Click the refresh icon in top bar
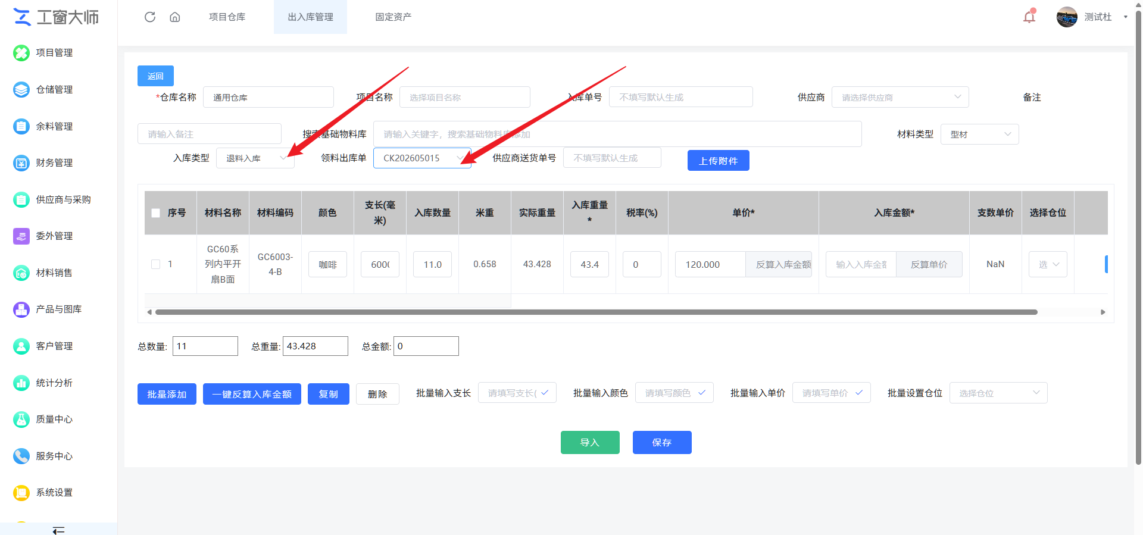 150,17
